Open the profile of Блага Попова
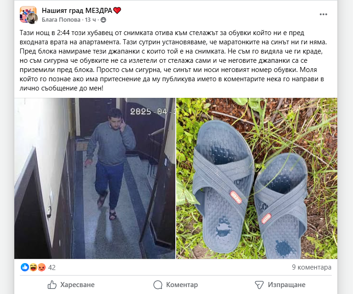Viewport: 353px width, 294px height. [61, 20]
